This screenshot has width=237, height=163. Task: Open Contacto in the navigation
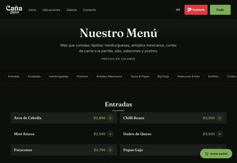click(89, 10)
